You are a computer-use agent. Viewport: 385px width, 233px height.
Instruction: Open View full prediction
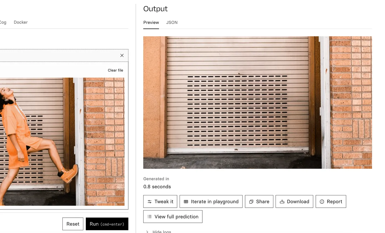tap(173, 217)
